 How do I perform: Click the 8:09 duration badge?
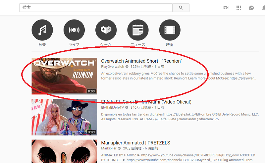tap(91, 91)
